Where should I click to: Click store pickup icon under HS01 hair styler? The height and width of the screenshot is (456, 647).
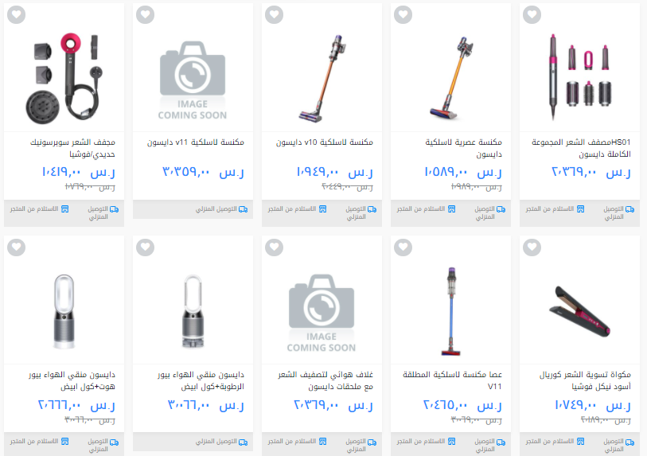[x=581, y=209]
